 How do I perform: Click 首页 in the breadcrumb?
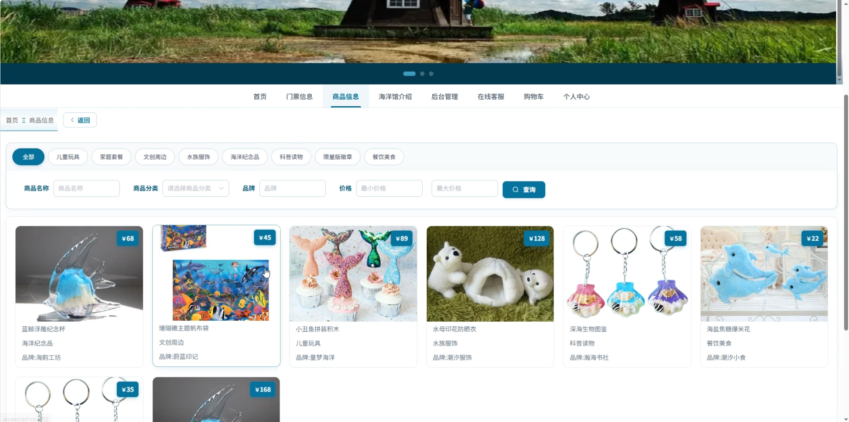click(x=12, y=120)
